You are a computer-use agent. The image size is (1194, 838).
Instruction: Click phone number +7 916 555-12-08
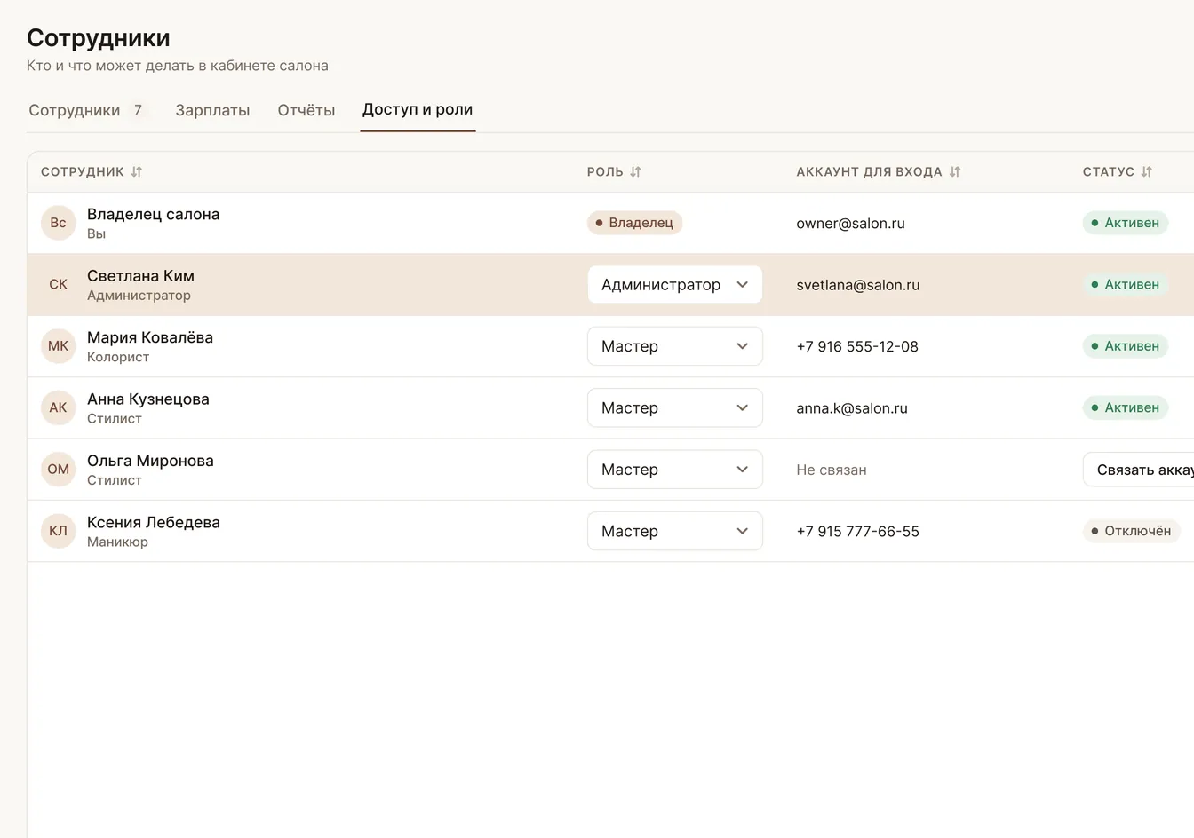[x=857, y=346]
